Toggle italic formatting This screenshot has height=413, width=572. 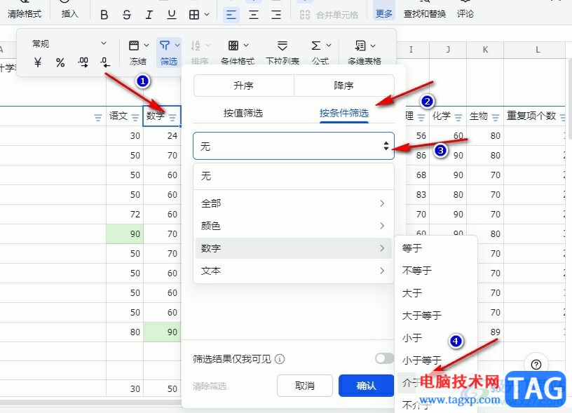(x=149, y=15)
